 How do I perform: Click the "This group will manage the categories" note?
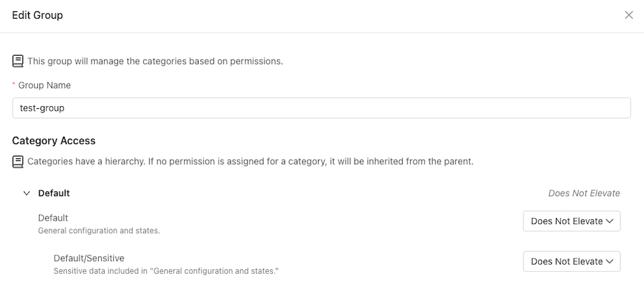click(155, 62)
